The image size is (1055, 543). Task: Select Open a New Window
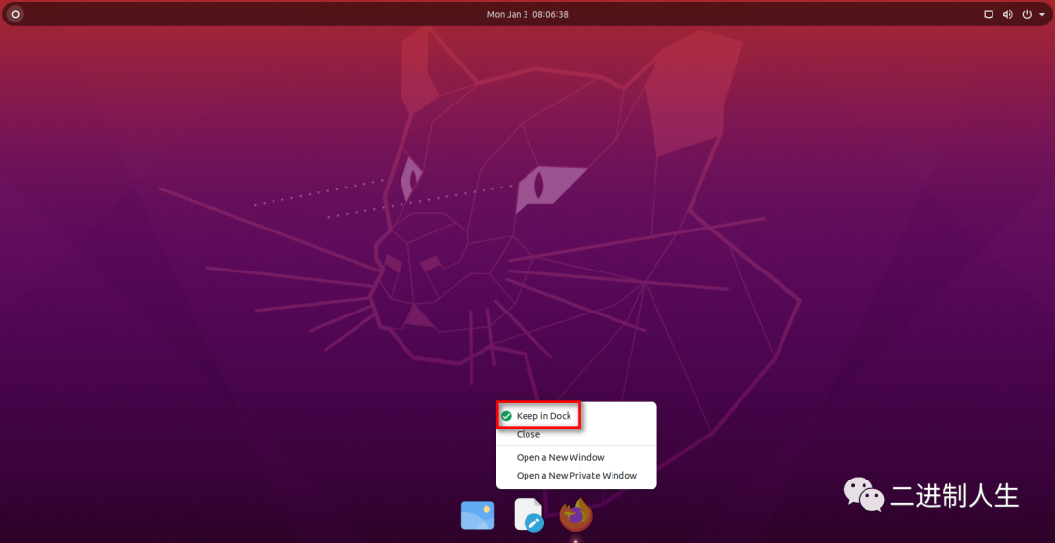(x=560, y=457)
